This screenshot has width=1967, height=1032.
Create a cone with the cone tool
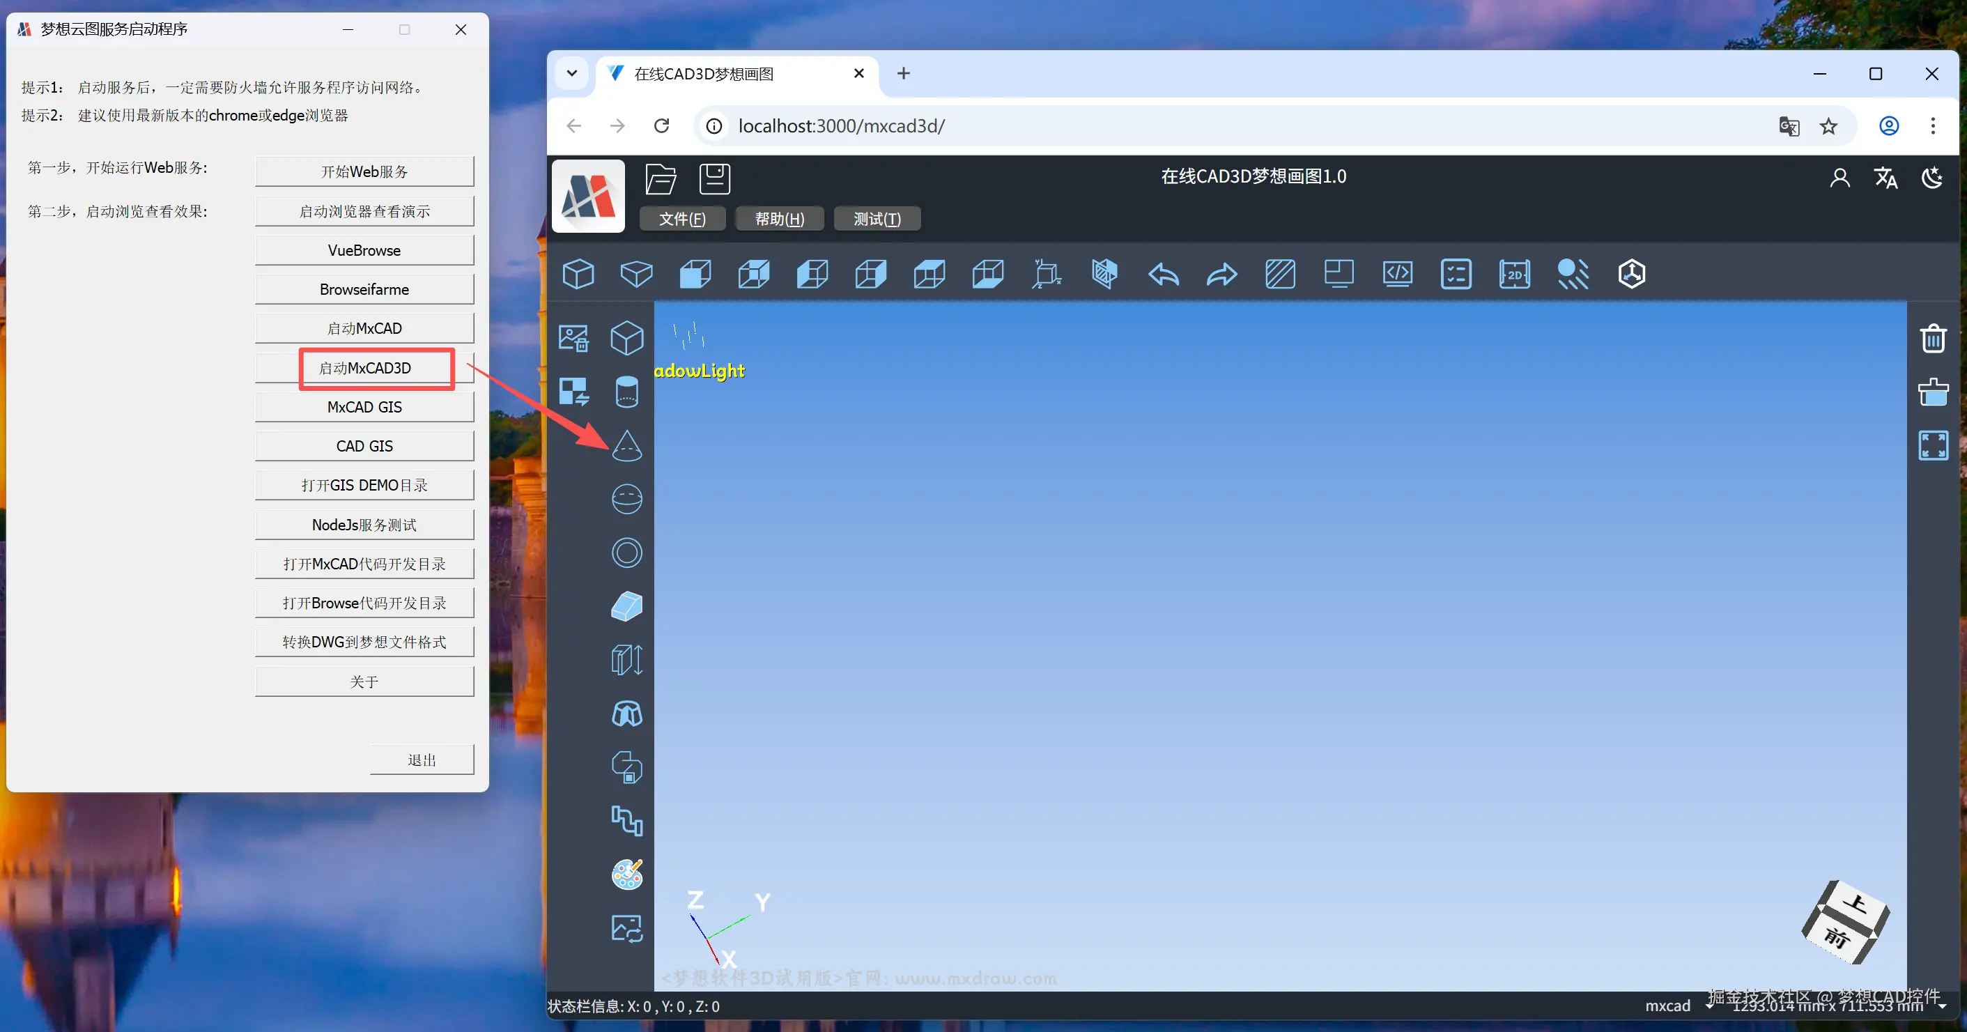626,445
